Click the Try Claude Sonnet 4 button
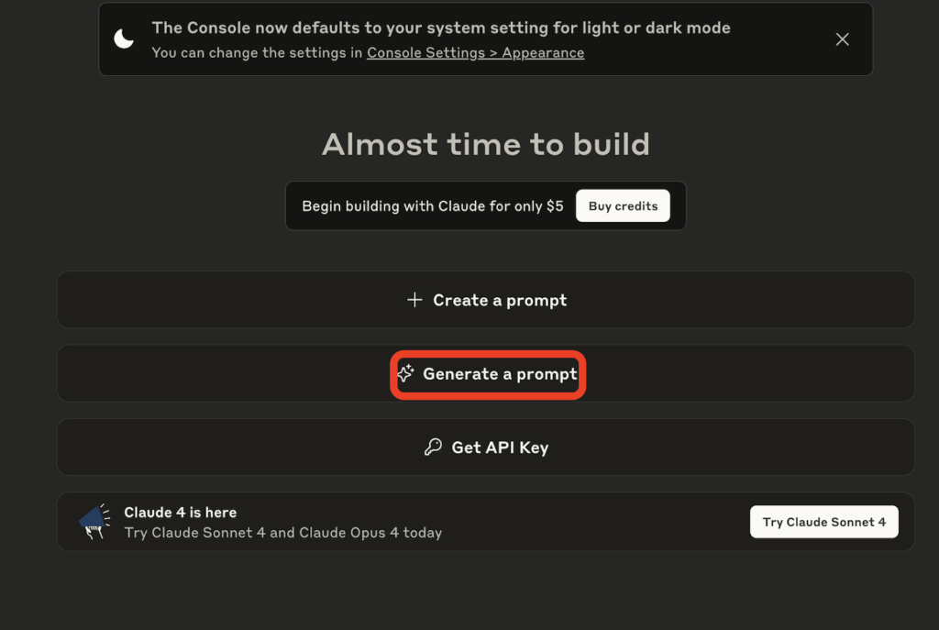The width and height of the screenshot is (939, 630). [x=824, y=522]
